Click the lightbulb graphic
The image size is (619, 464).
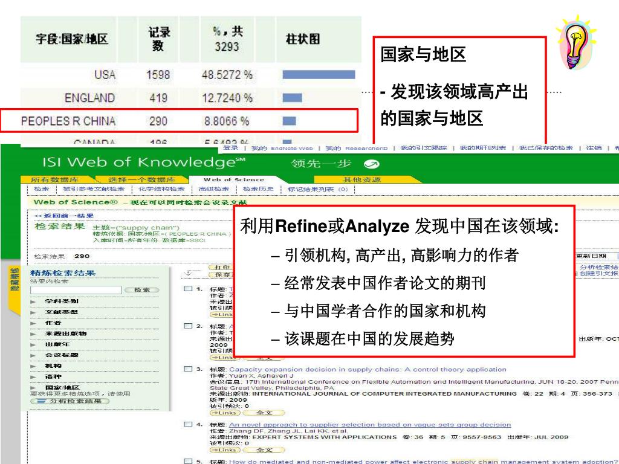click(x=576, y=42)
